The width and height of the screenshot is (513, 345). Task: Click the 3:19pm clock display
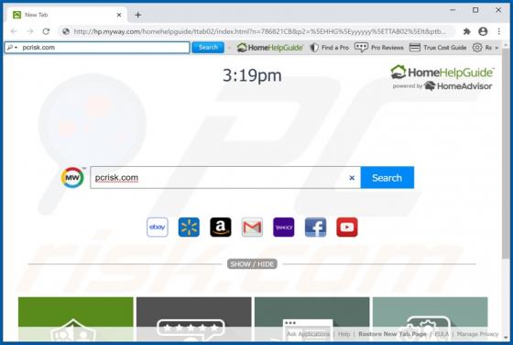coord(252,75)
